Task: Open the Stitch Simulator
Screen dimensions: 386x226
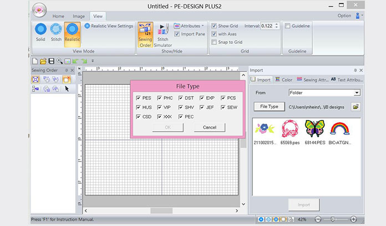Action: pyautogui.click(x=163, y=36)
